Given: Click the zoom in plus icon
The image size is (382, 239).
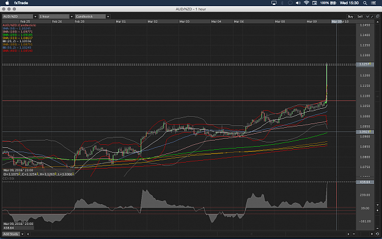Looking at the screenshot, I should pyautogui.click(x=372, y=234).
